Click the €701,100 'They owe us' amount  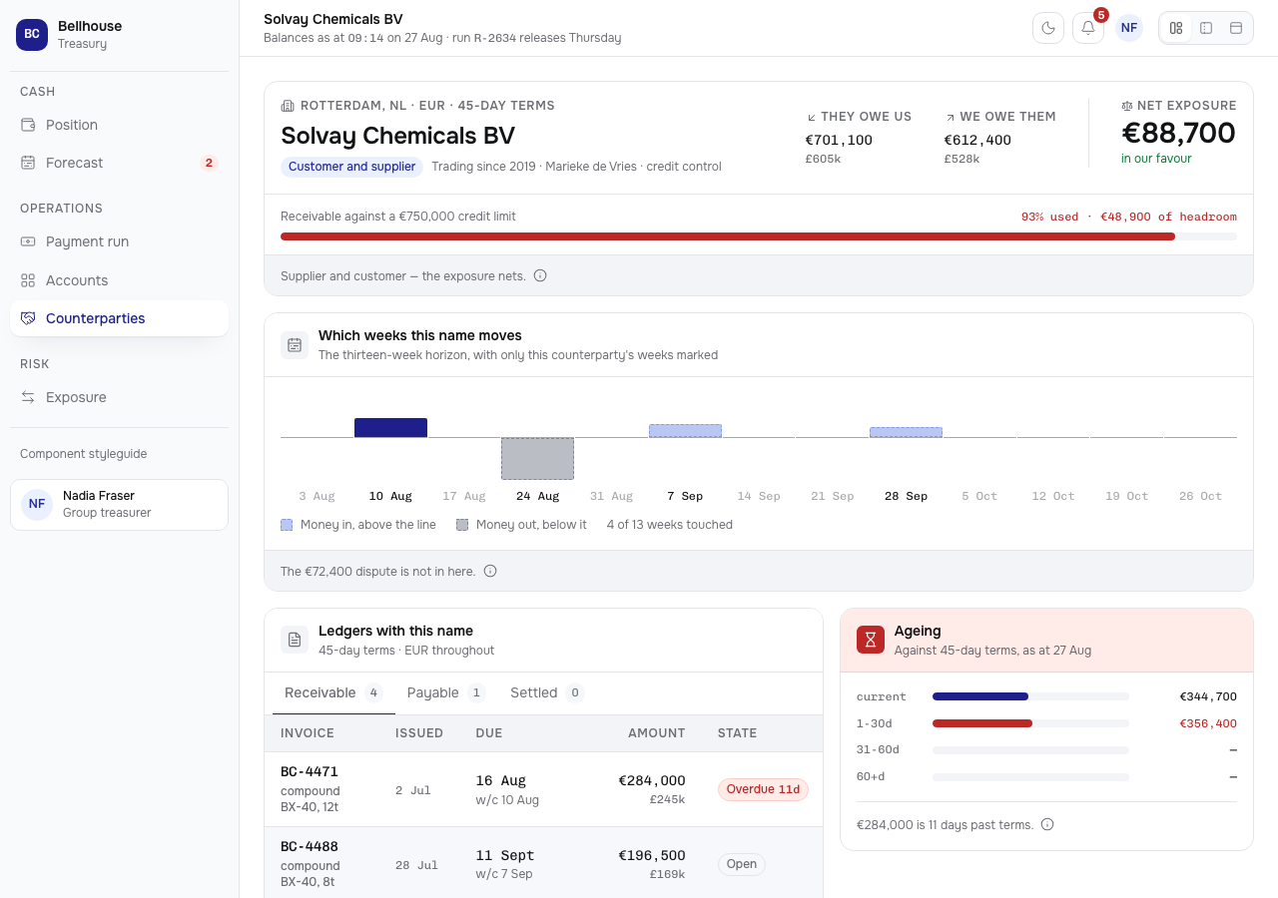coord(839,140)
